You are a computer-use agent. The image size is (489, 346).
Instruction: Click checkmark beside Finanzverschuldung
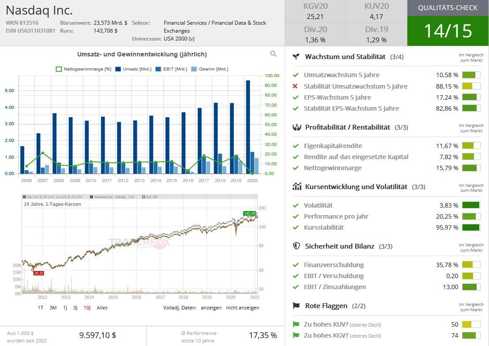tap(296, 265)
